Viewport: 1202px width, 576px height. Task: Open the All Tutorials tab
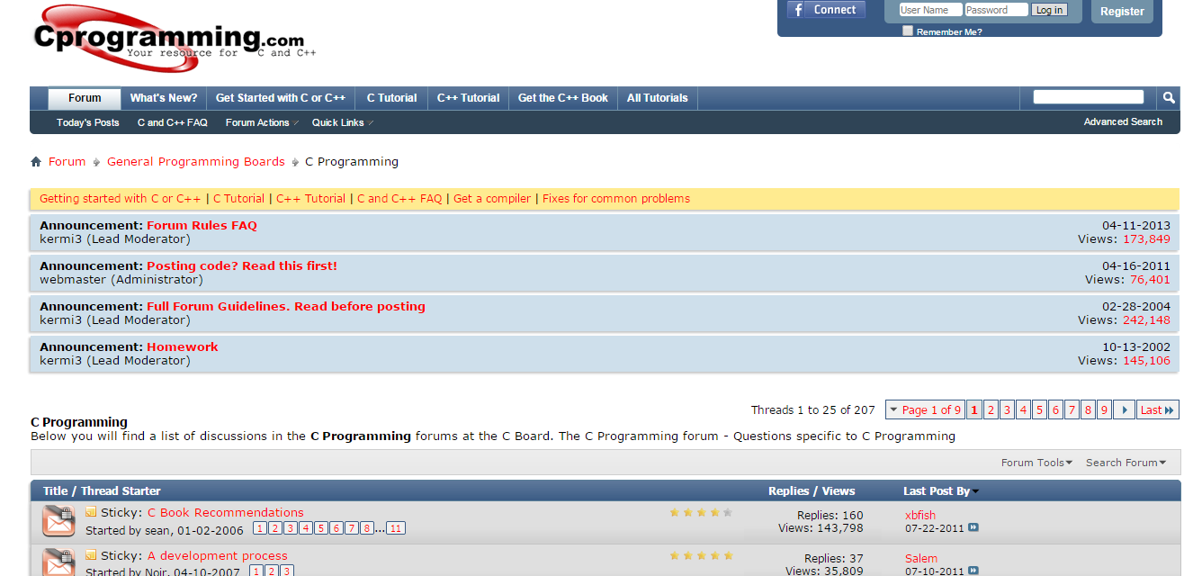pyautogui.click(x=658, y=98)
